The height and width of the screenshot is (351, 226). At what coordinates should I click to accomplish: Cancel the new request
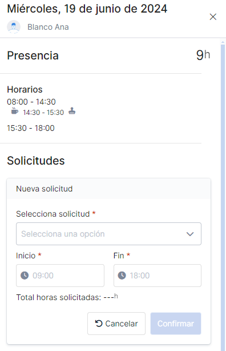pyautogui.click(x=116, y=324)
